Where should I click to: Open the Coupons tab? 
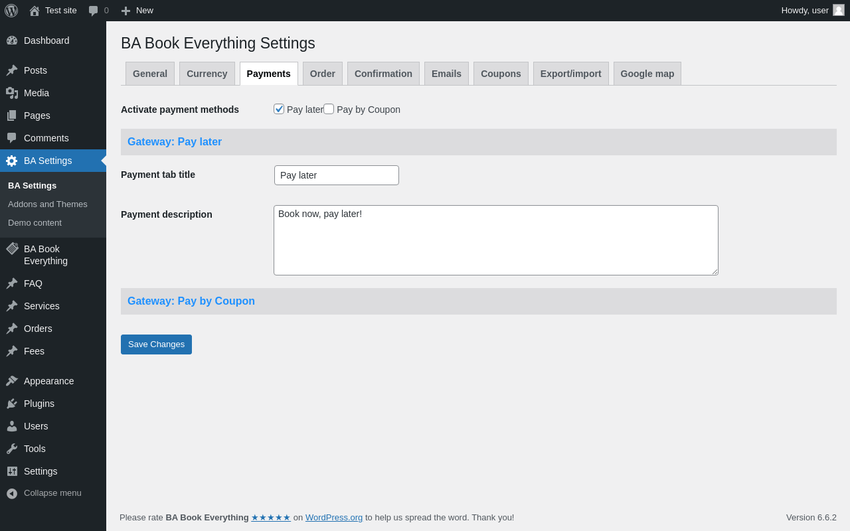click(x=501, y=74)
